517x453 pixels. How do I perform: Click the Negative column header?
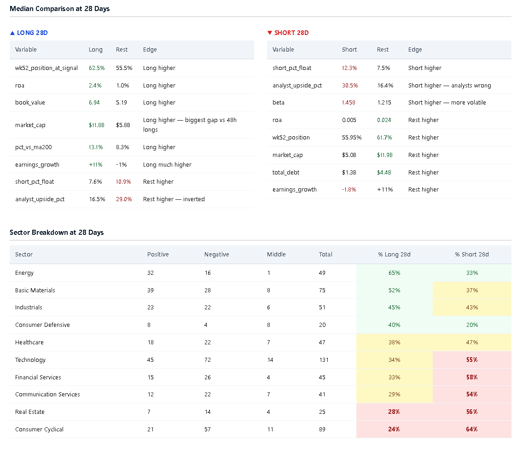217,255
